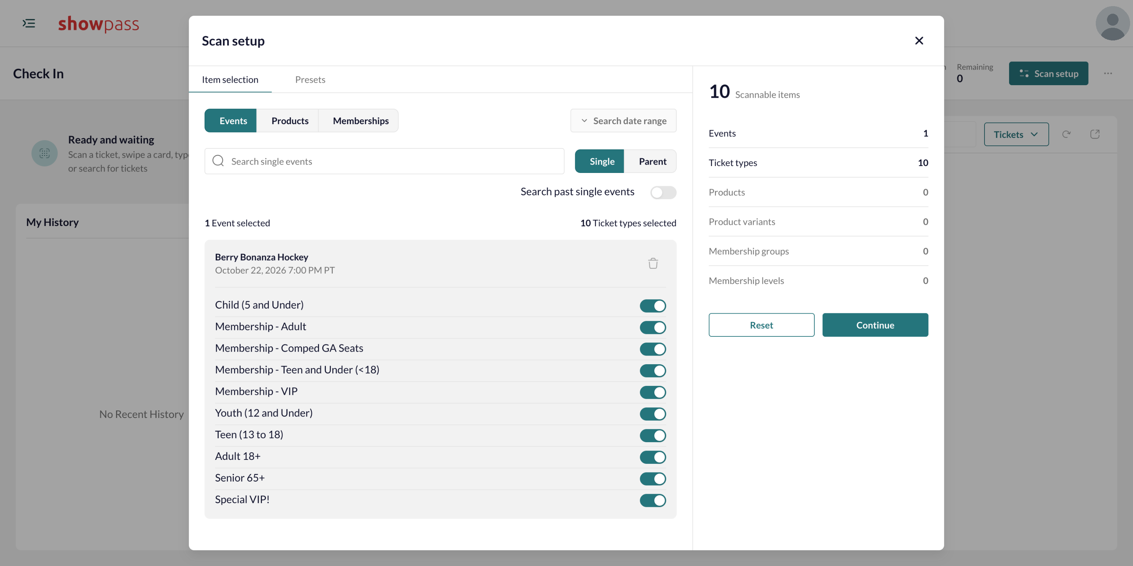Toggle Search past single events switch

[x=663, y=192]
